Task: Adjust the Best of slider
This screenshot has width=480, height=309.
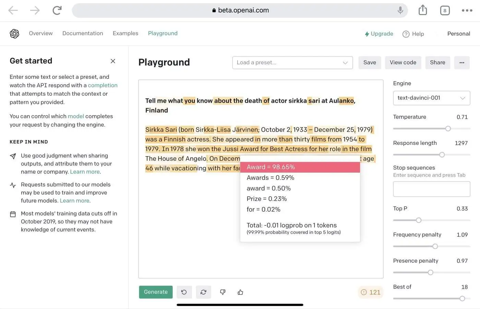Action: pyautogui.click(x=462, y=298)
